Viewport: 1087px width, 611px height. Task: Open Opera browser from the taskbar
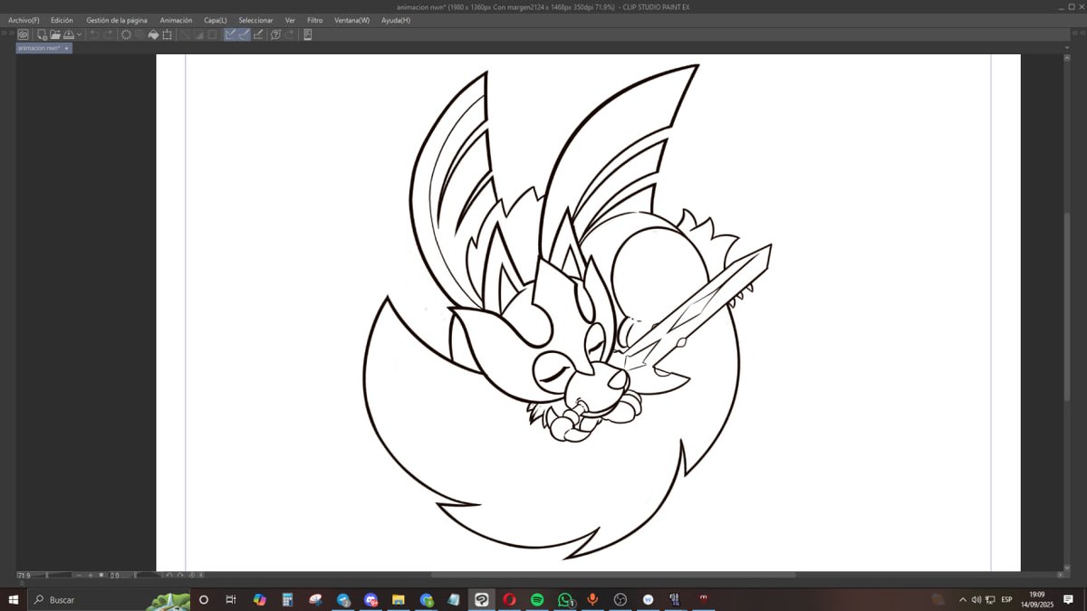click(x=510, y=599)
